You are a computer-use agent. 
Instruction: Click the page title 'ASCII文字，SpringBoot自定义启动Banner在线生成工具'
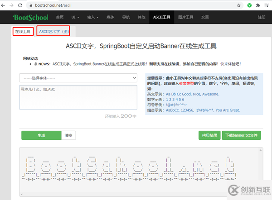(x=141, y=46)
